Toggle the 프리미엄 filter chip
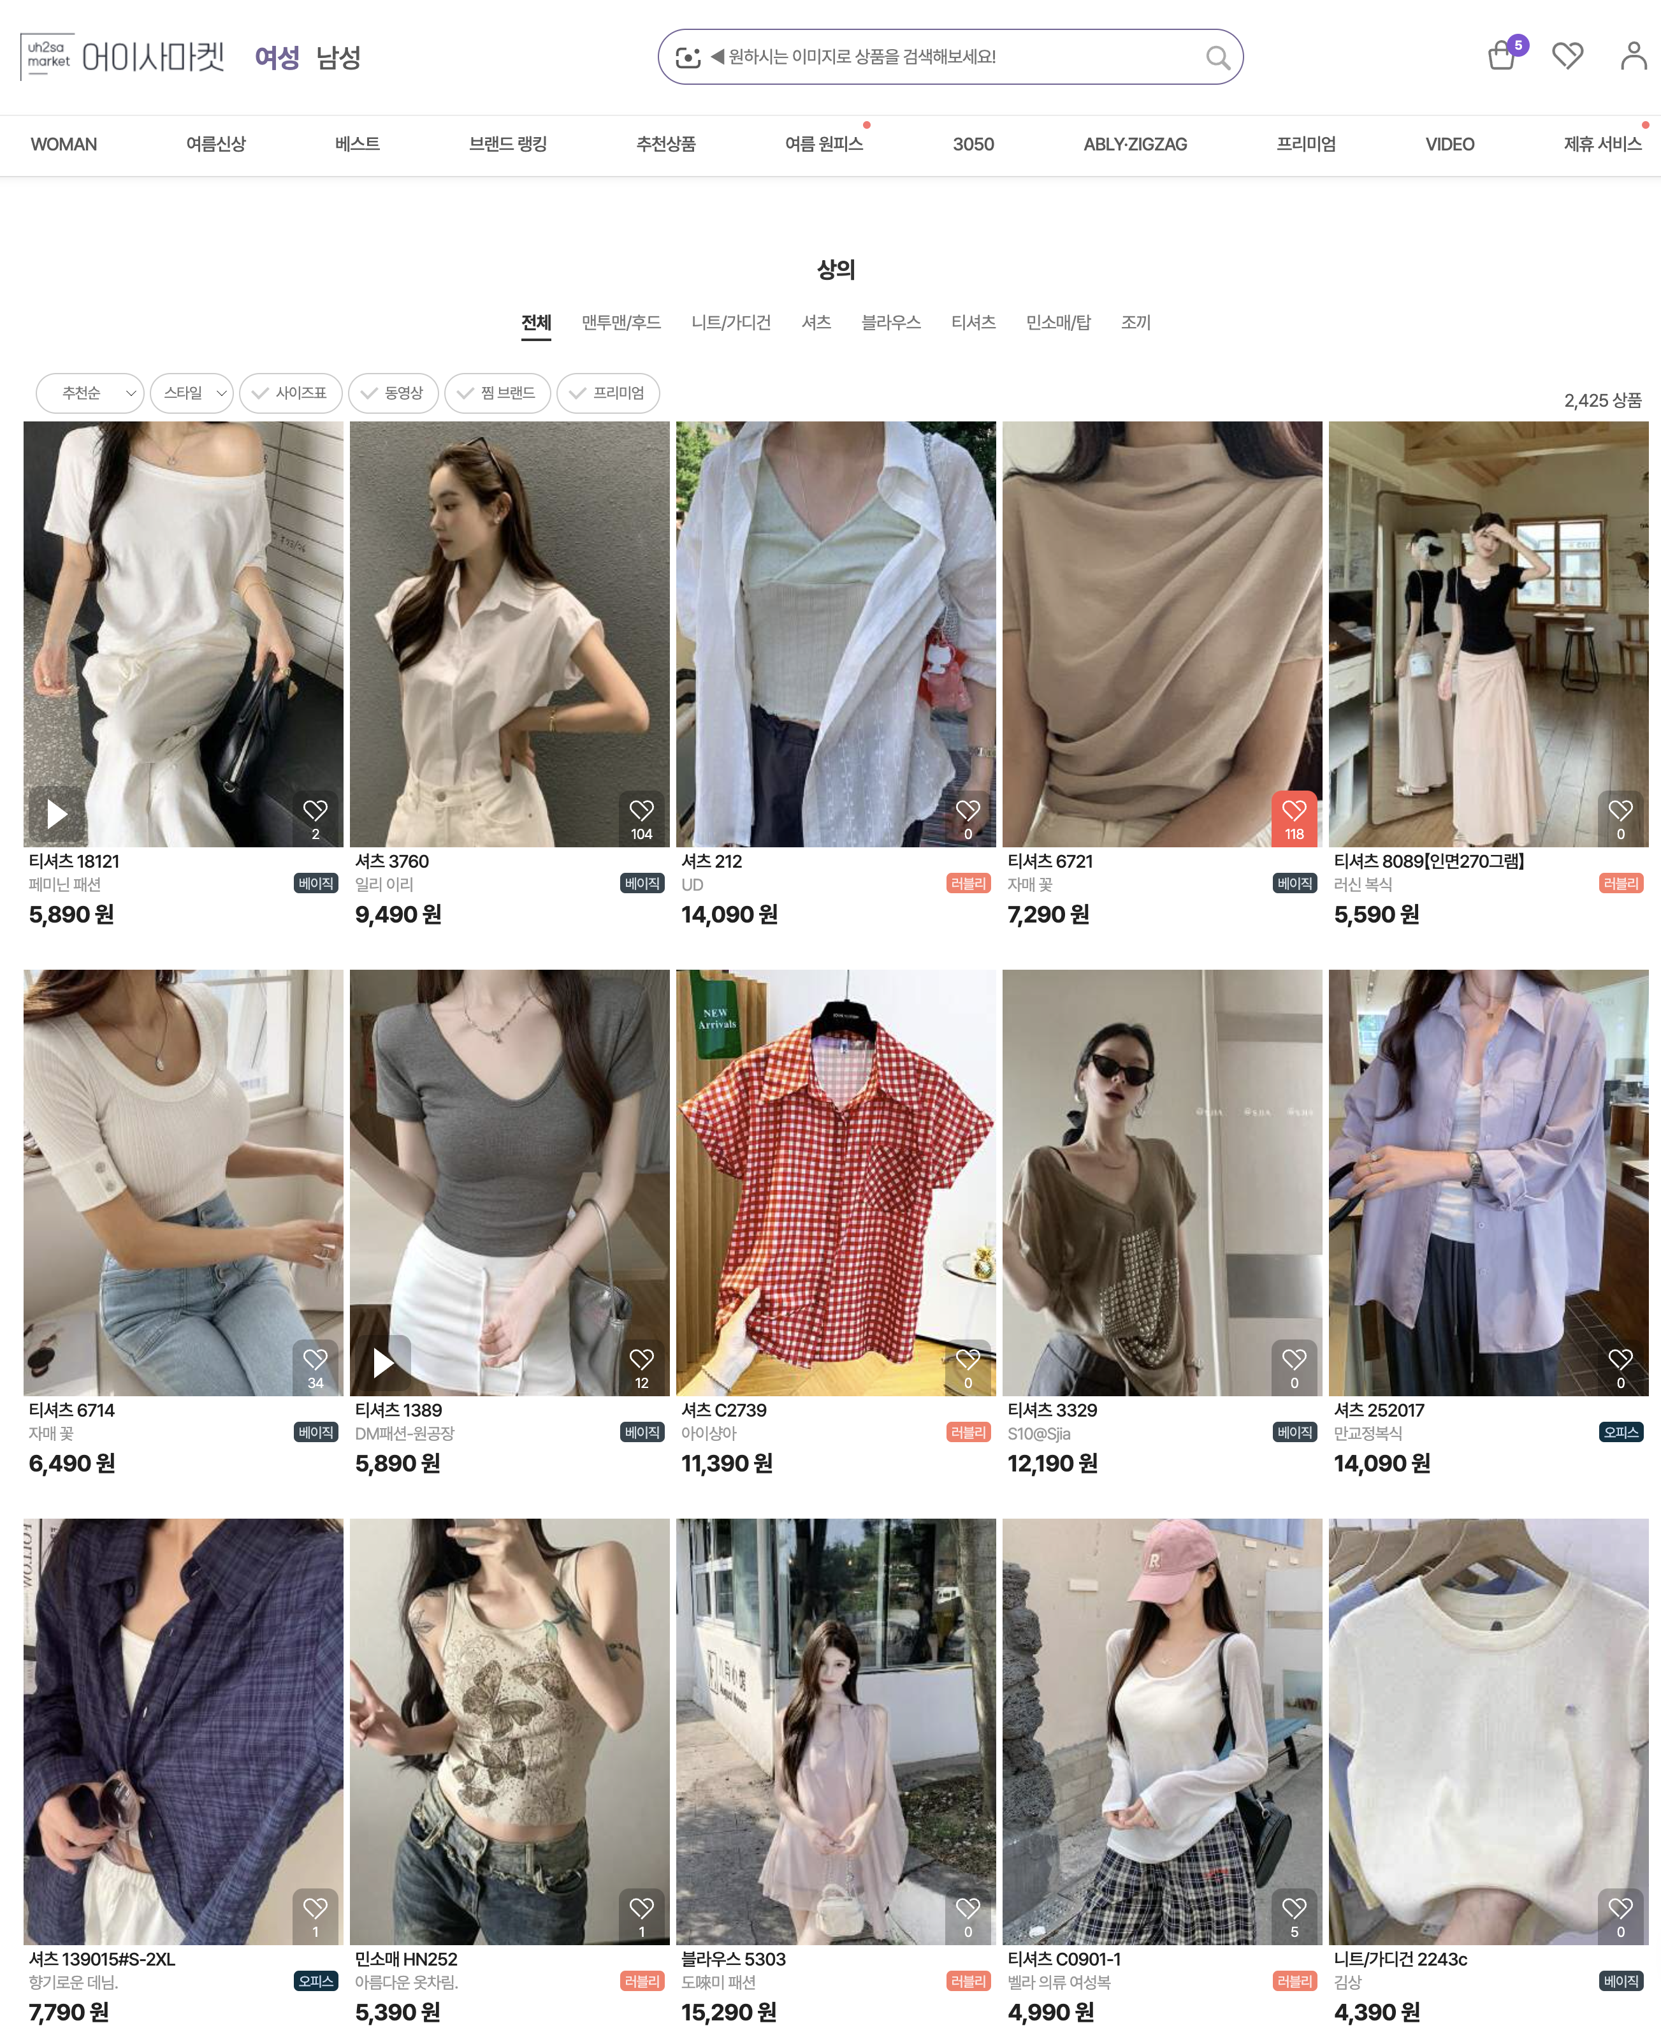The width and height of the screenshot is (1661, 2044). 607,393
